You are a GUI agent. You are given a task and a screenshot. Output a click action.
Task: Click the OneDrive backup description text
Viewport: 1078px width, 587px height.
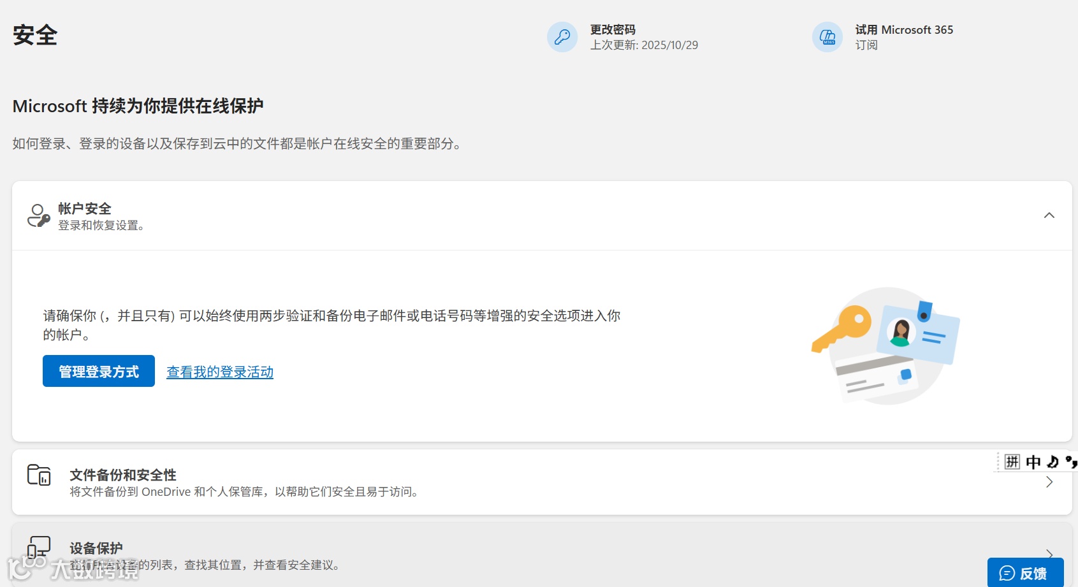coord(244,492)
